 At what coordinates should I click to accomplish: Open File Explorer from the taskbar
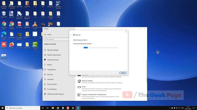click(53, 108)
